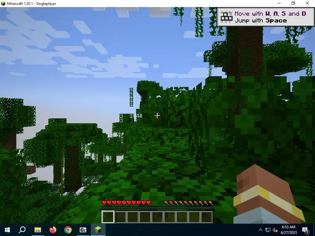Select the third hotbar slot
315x236 pixels.
(x=133, y=217)
